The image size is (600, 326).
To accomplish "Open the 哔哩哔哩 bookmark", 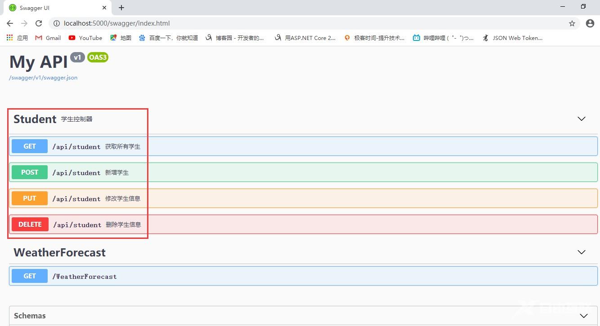I will click(x=443, y=38).
